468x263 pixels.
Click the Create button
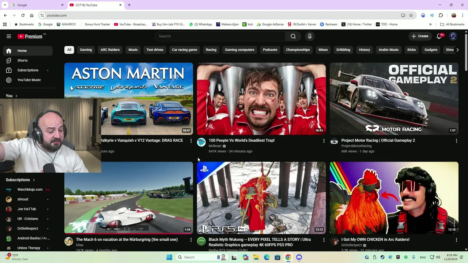[x=420, y=36]
